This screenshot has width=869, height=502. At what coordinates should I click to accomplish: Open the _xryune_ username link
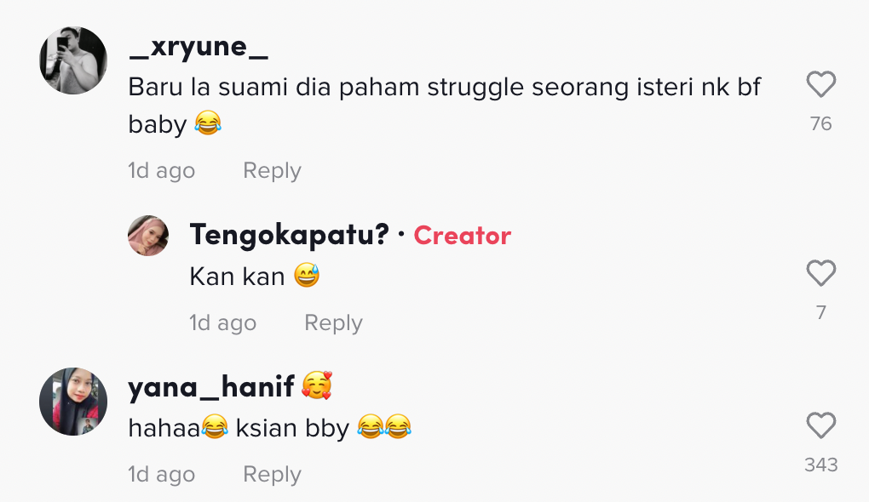[x=198, y=48]
